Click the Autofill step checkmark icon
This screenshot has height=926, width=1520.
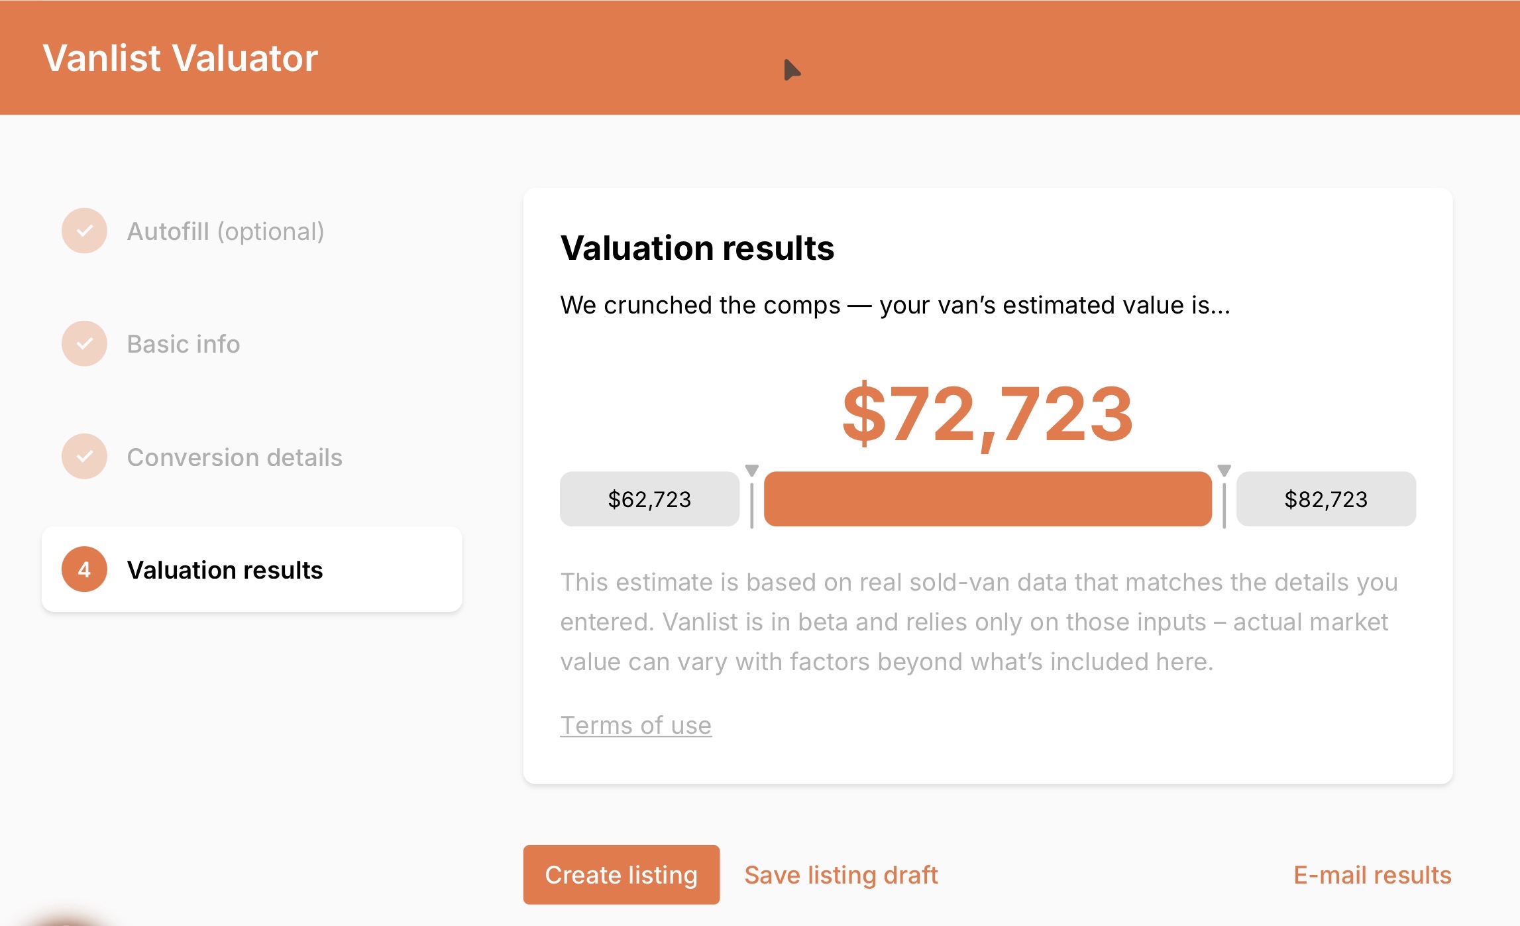tap(84, 231)
